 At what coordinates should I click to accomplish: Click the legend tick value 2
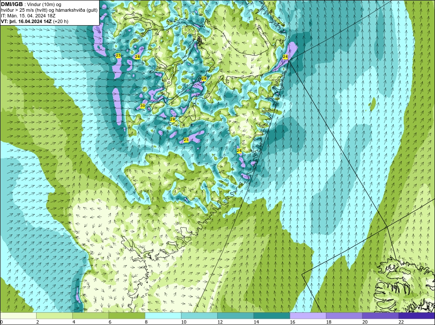coord(37,322)
